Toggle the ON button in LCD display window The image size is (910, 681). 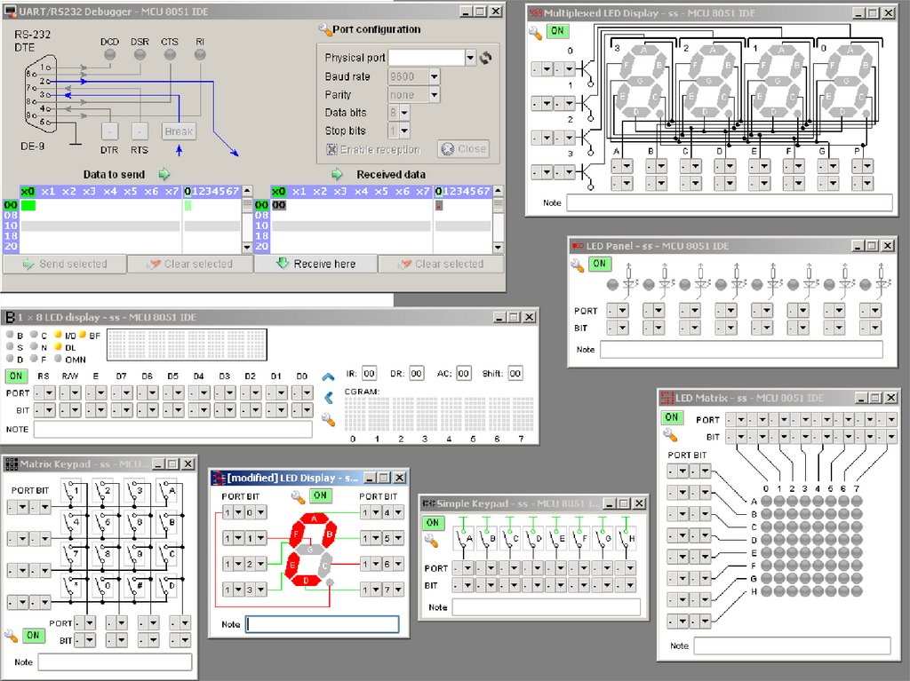(15, 376)
